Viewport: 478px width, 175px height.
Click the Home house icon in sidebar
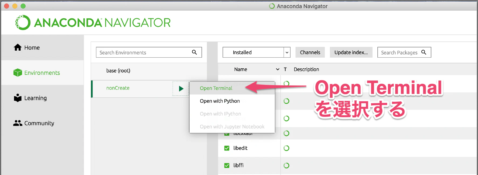(18, 47)
